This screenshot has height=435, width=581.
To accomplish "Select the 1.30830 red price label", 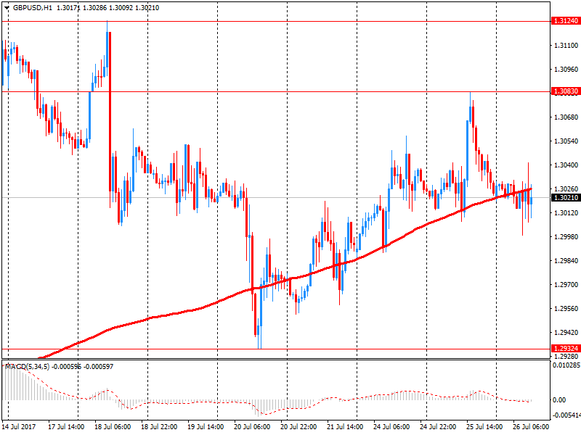I will pos(566,91).
